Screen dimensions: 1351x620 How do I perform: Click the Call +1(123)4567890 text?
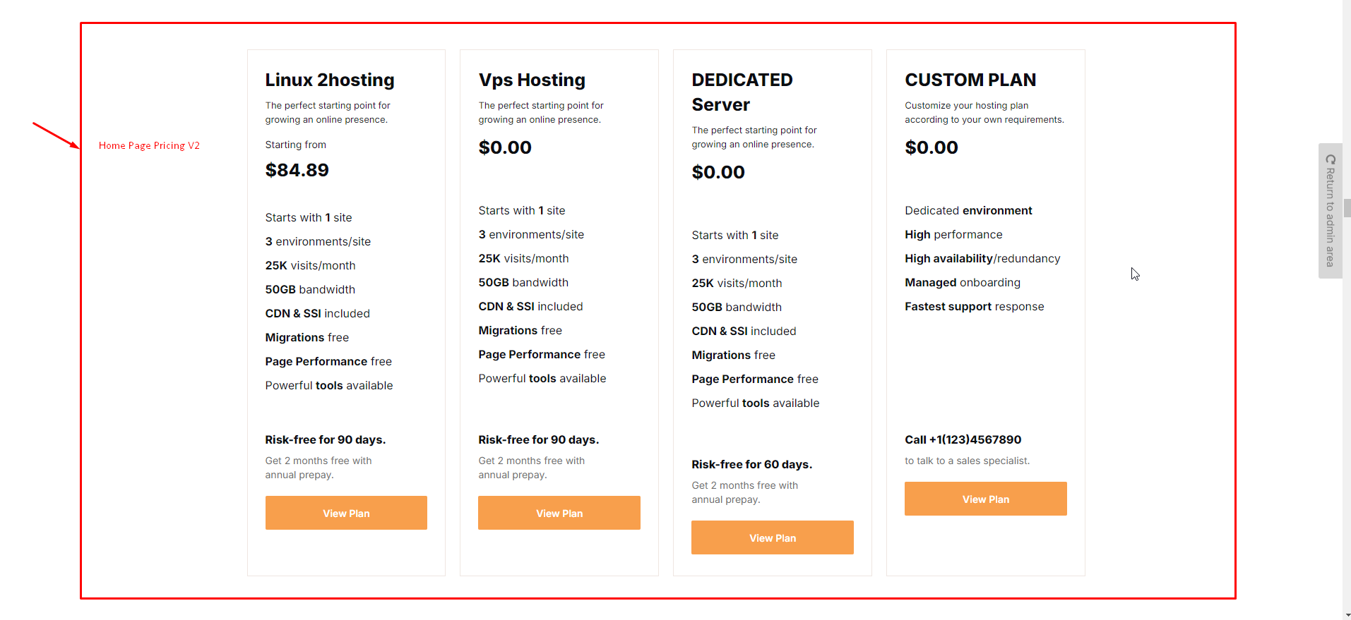[963, 439]
